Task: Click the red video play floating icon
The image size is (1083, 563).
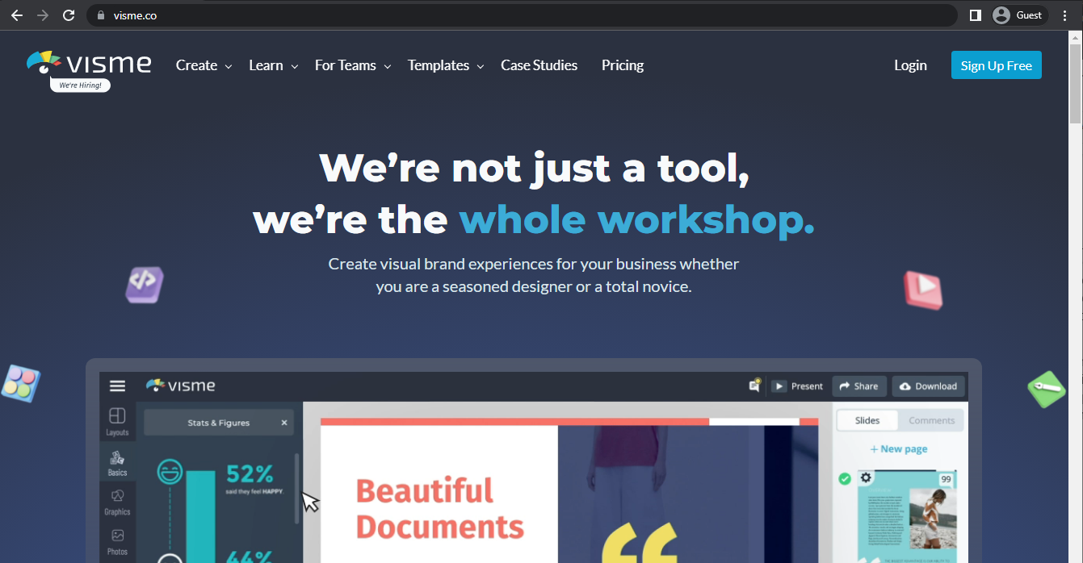Action: (923, 290)
